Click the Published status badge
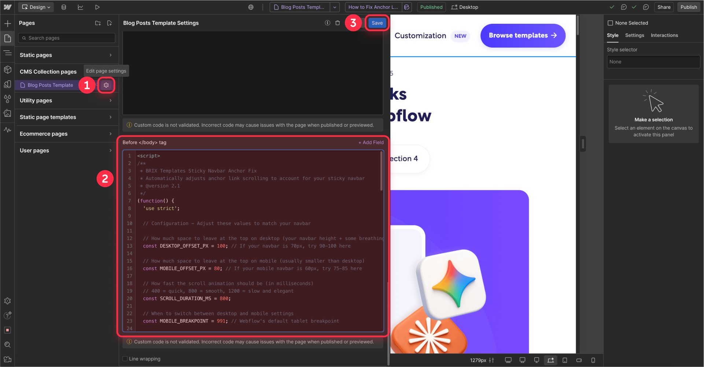The image size is (704, 367). (431, 7)
